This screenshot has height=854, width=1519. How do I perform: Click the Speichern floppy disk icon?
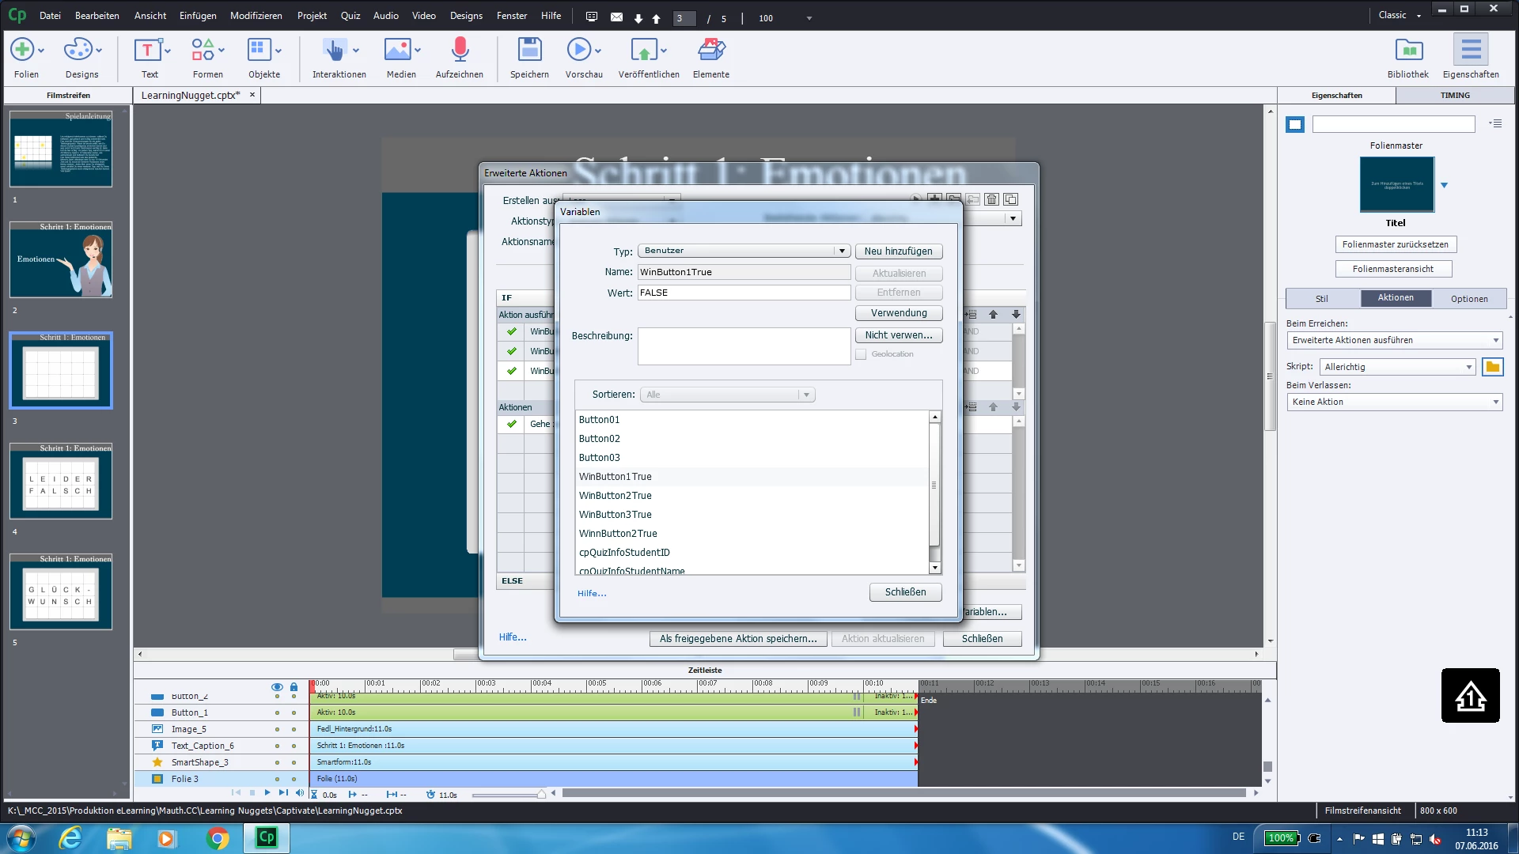tap(528, 50)
